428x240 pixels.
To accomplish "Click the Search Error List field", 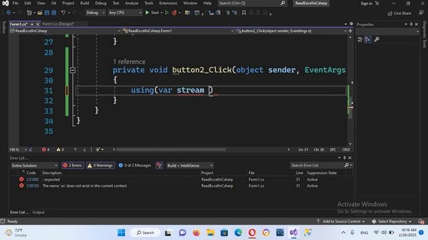I will click(316, 165).
